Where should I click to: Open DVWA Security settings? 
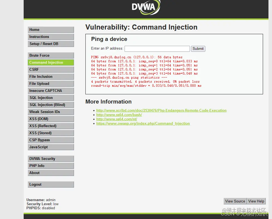51,159
